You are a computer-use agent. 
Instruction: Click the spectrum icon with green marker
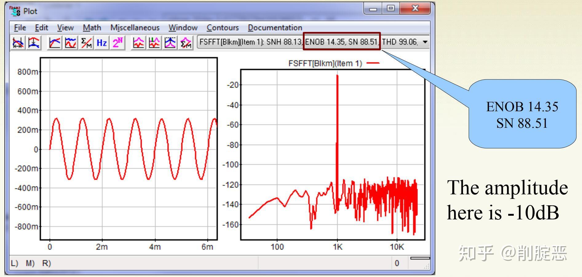click(x=154, y=43)
